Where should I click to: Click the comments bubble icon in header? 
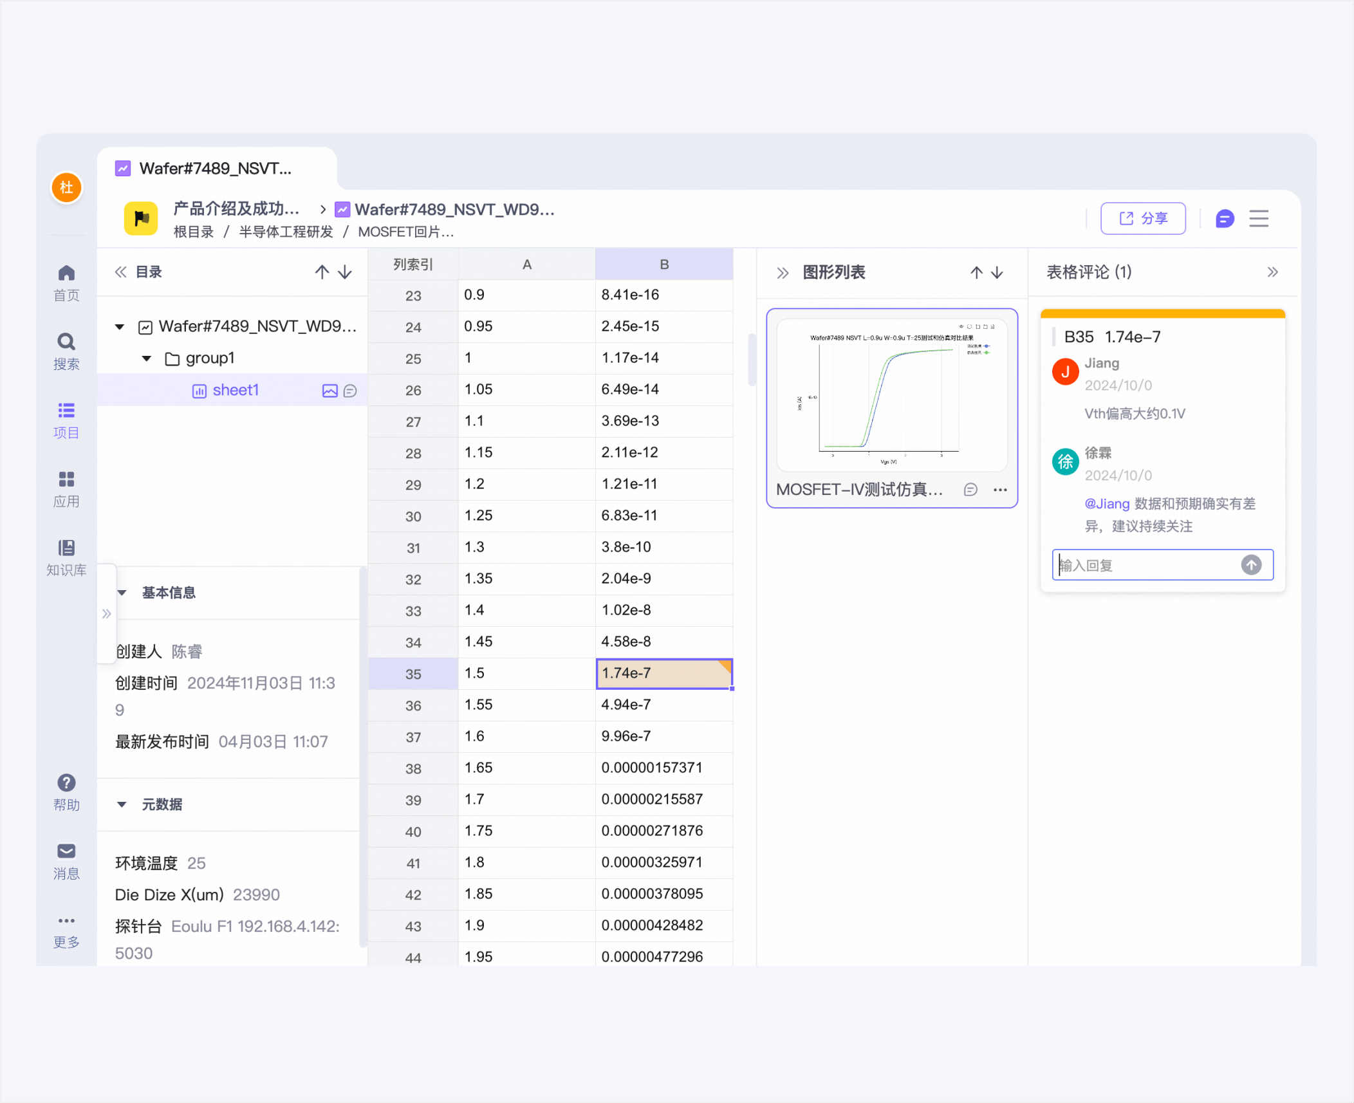tap(1225, 219)
